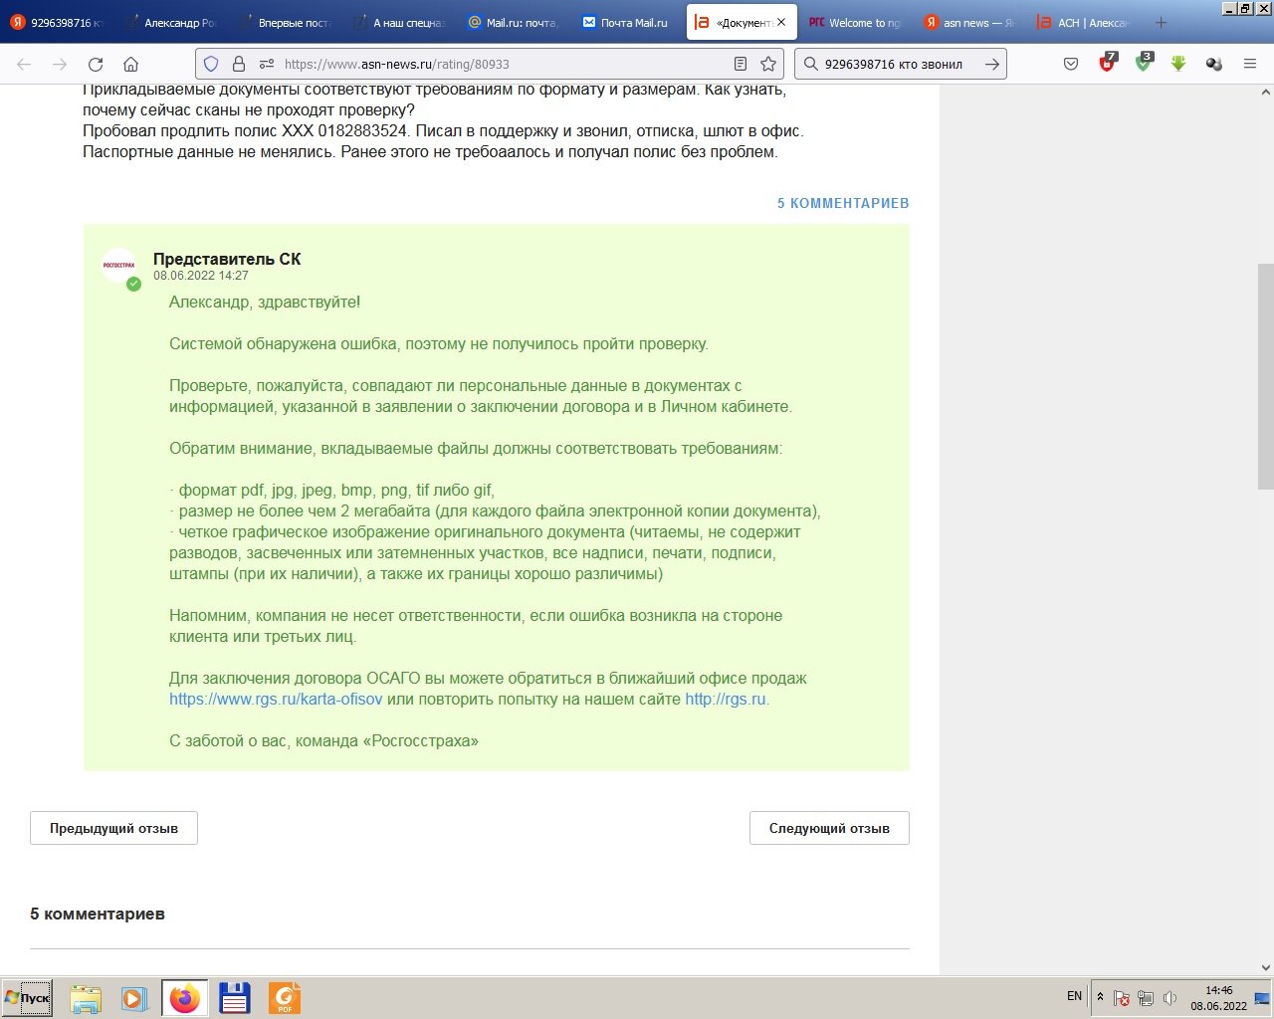Switch to the Александр tab
Screen dimensions: 1274x1019
[173, 22]
